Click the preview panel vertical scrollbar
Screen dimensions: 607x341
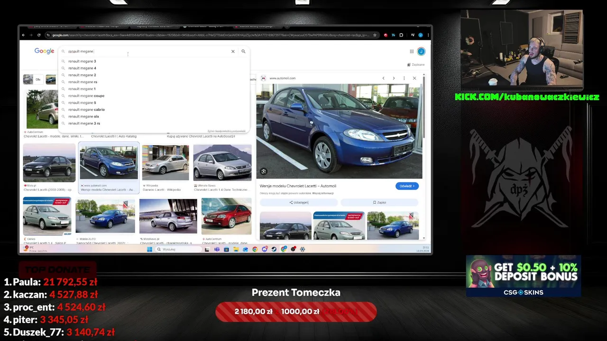pos(424,107)
